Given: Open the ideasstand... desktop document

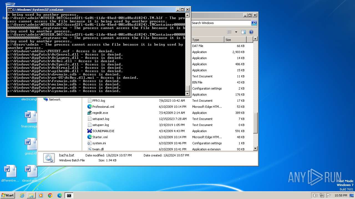Looking at the screenshot, I should [x=31, y=174].
